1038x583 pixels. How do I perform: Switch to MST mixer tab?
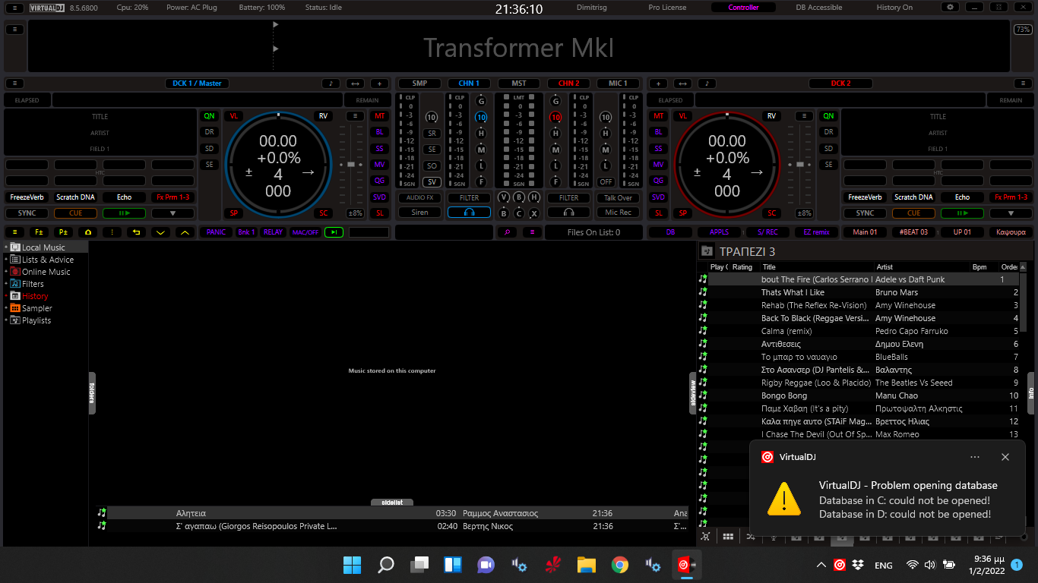(519, 84)
